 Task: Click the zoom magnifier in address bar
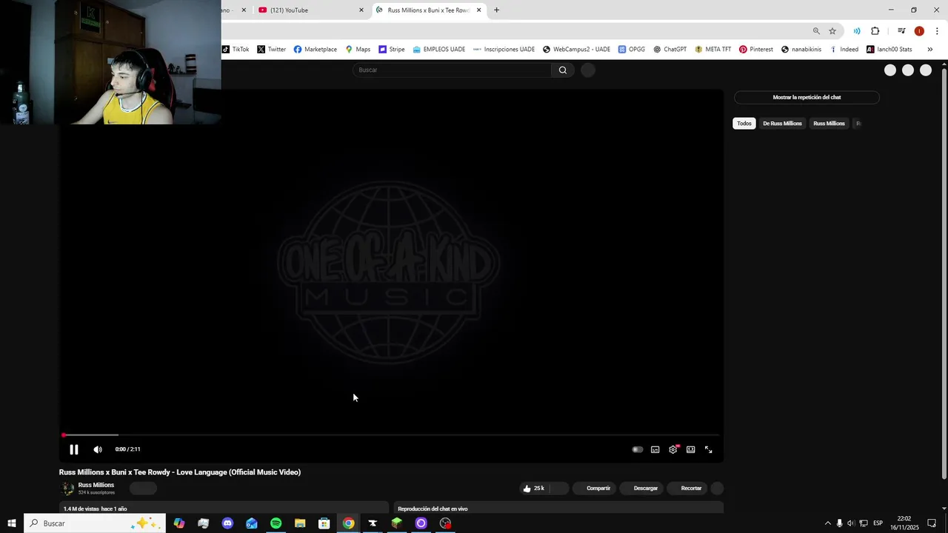816,31
